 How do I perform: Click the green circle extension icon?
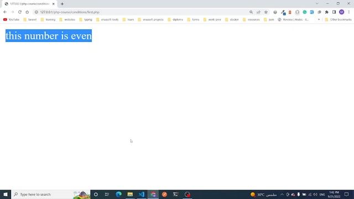click(x=305, y=12)
